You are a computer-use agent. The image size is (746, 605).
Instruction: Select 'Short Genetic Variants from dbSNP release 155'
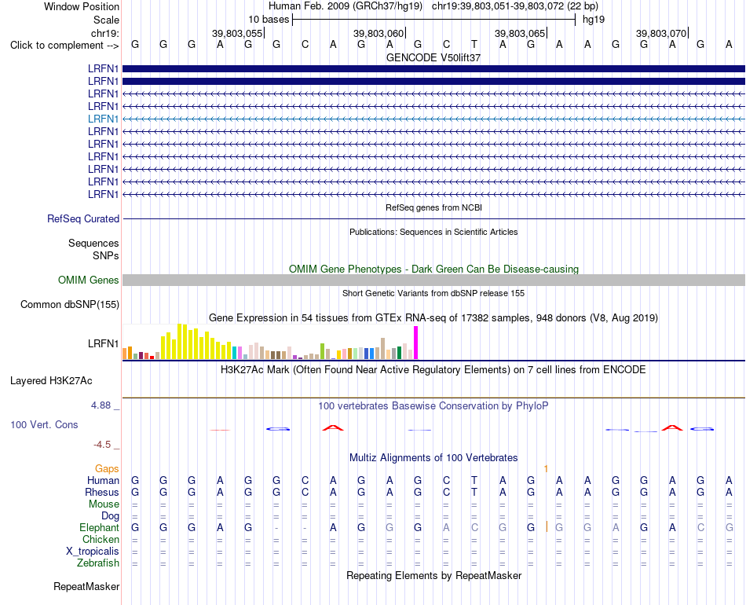[433, 293]
